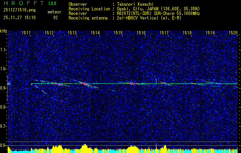The width and height of the screenshot is (241, 153).
Task: Click the Observer label
Action: coord(78,4)
